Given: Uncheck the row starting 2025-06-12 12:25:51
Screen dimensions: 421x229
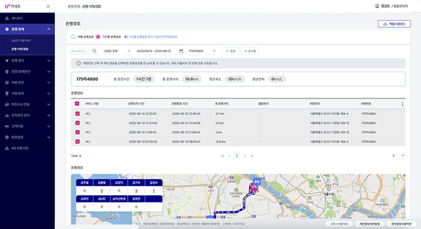Looking at the screenshot, I should click(x=78, y=114).
